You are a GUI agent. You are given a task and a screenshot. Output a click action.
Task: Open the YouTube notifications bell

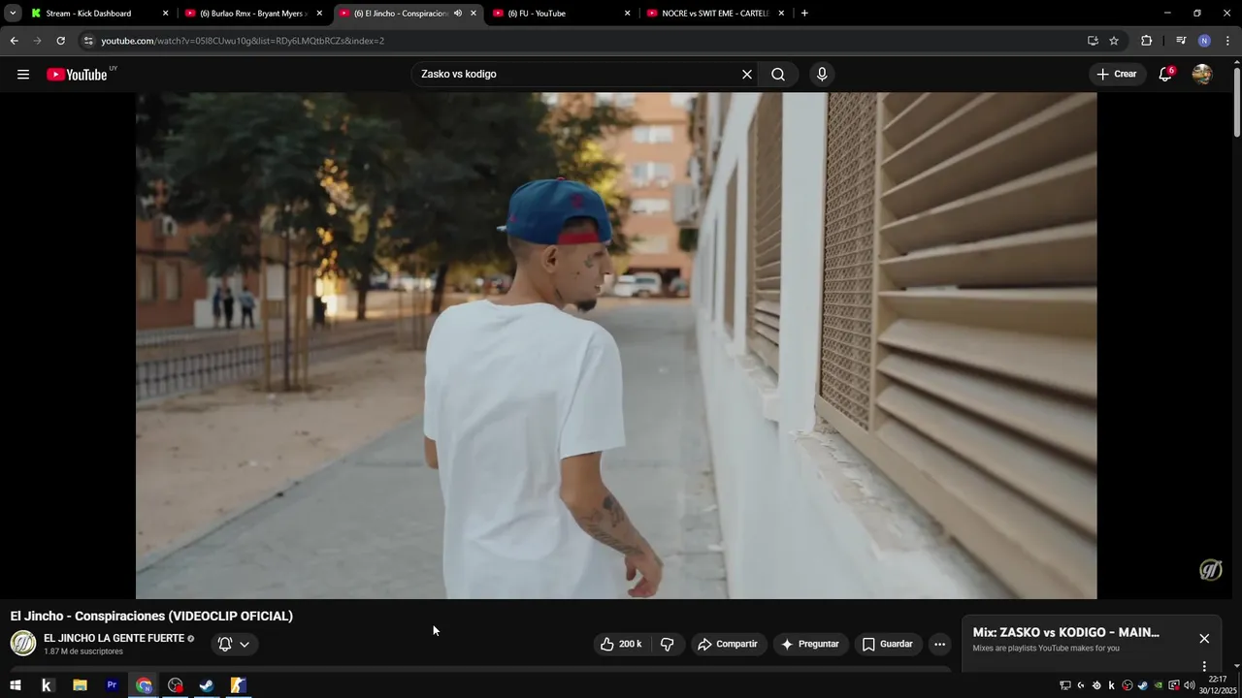[x=1165, y=75]
